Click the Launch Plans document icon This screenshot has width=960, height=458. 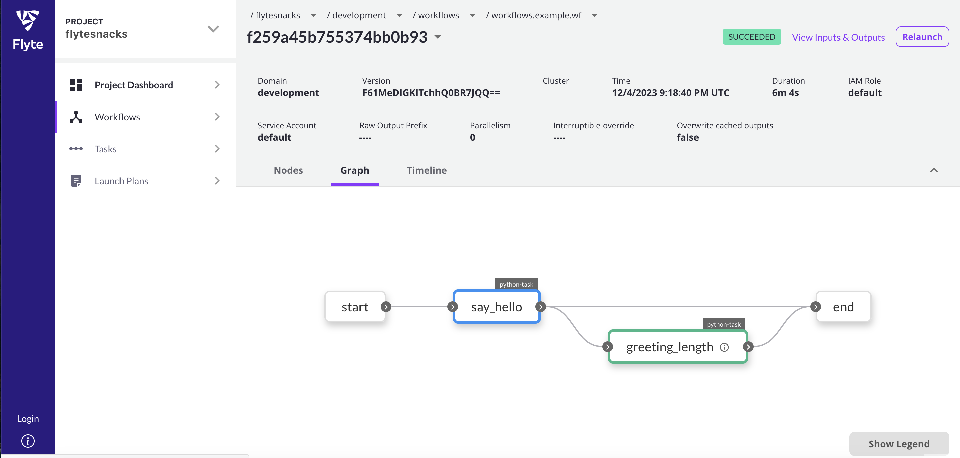click(x=76, y=181)
